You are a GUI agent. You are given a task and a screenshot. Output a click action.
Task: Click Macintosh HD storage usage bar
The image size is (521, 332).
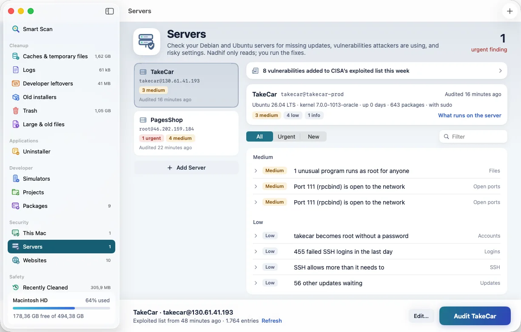point(61,308)
